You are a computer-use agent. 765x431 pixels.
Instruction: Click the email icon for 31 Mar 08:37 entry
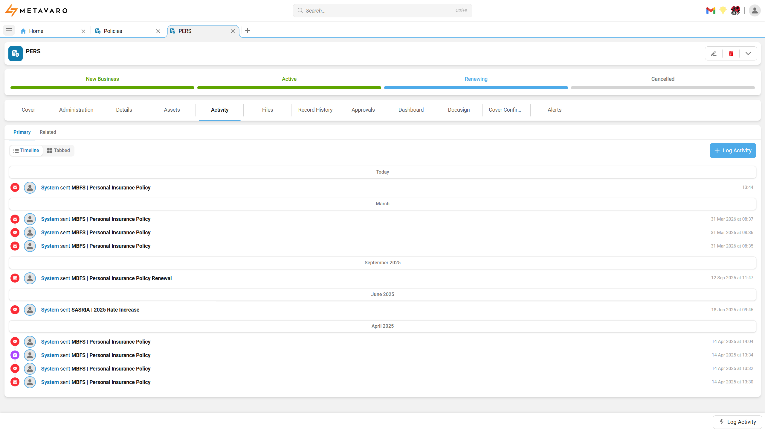(x=15, y=219)
